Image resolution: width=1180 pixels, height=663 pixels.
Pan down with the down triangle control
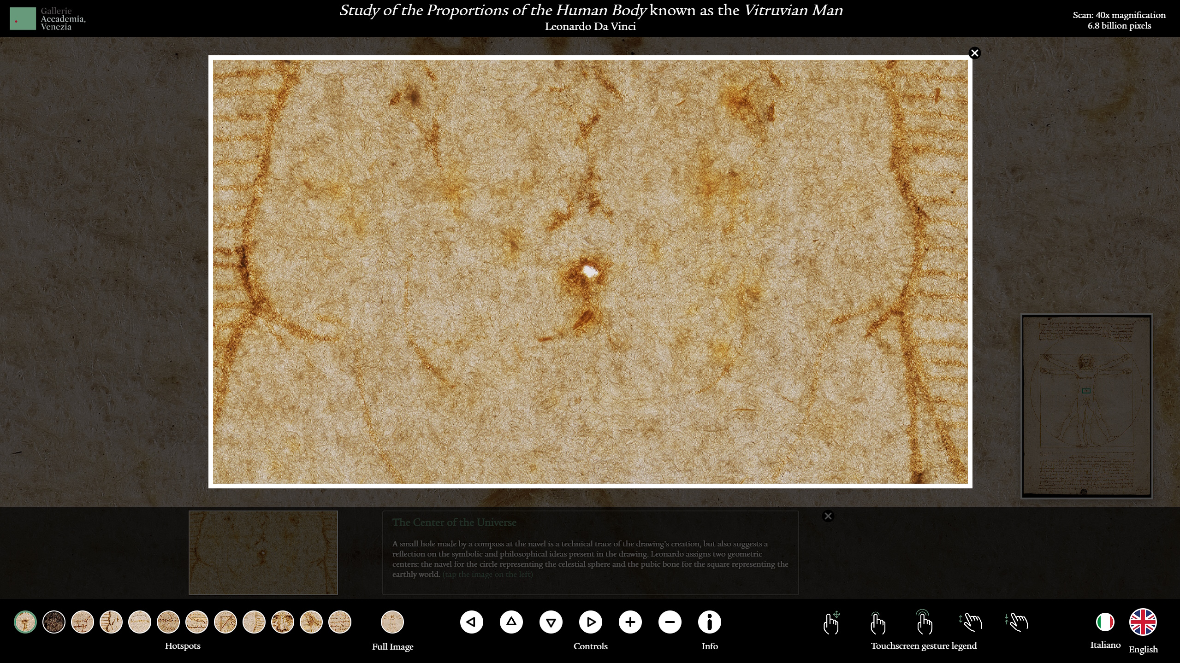[x=551, y=622]
